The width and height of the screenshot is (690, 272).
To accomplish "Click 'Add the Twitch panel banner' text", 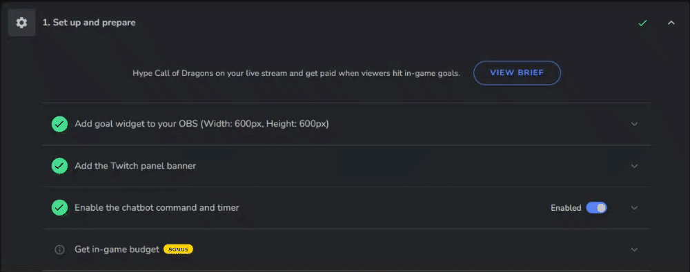I will coord(135,166).
